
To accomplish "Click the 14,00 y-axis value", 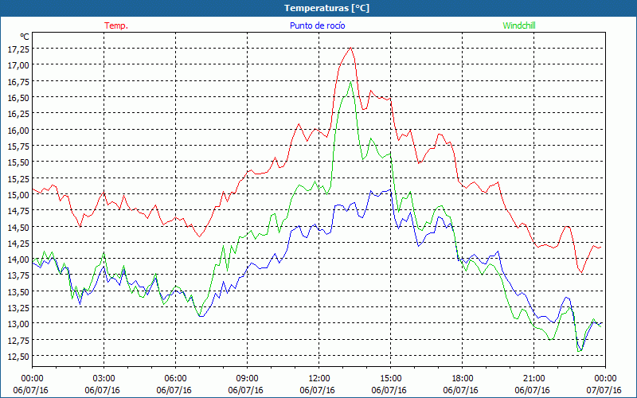I will (18, 259).
